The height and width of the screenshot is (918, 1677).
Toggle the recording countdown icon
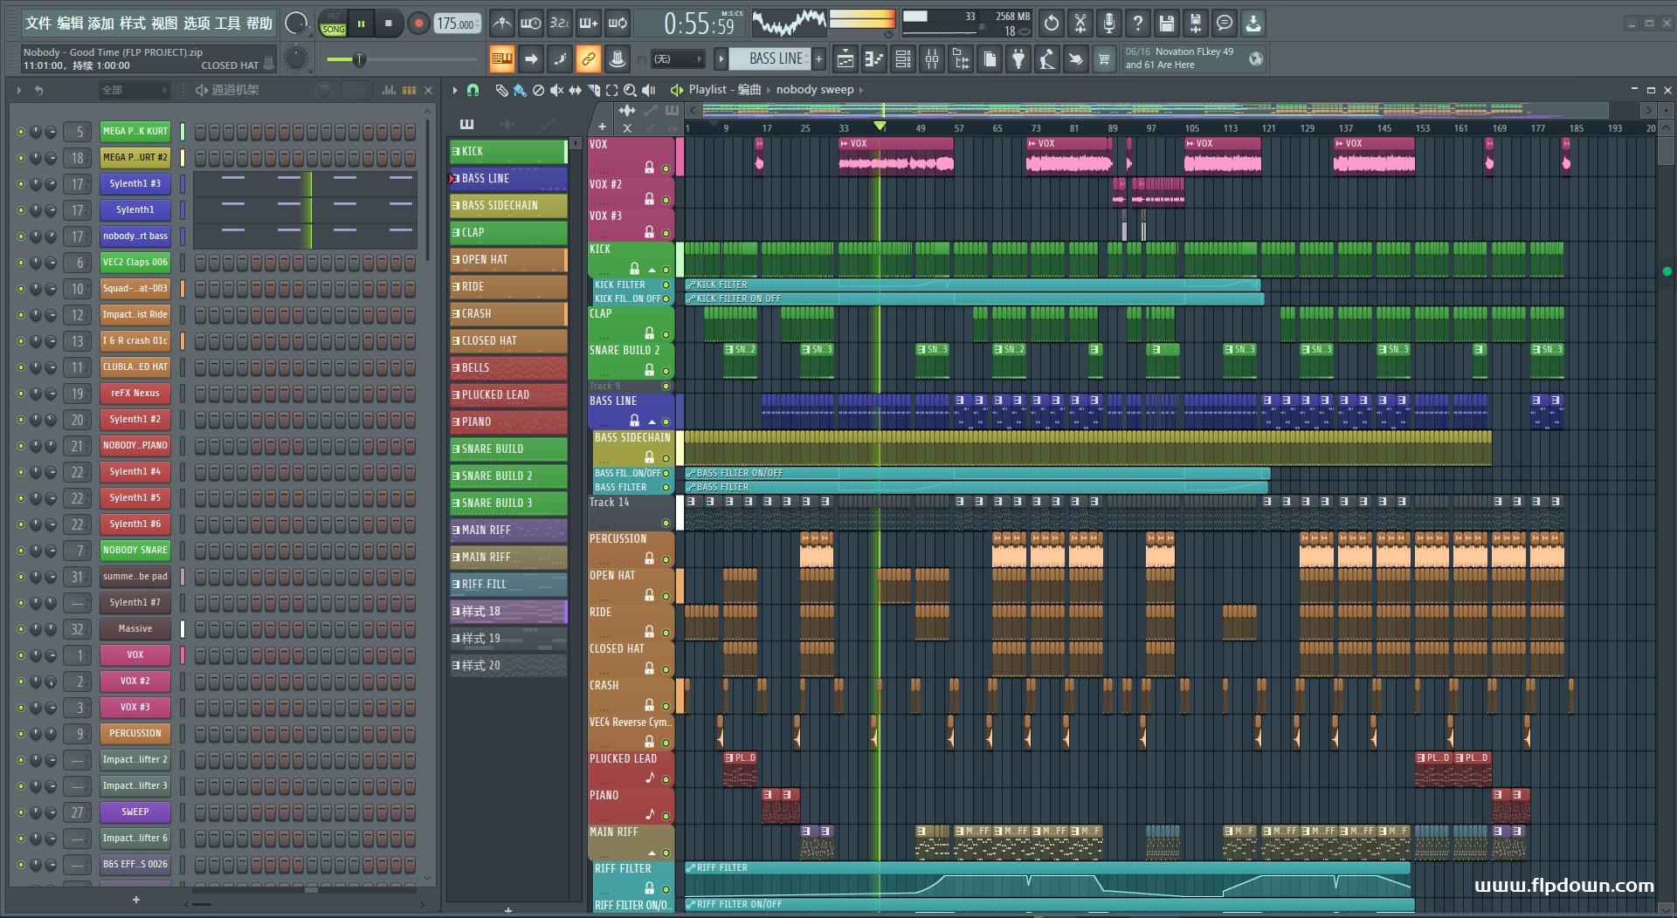point(559,24)
